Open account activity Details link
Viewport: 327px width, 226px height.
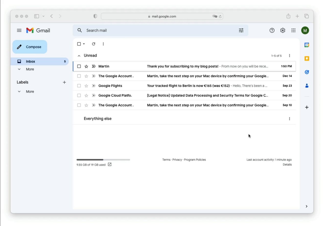(x=287, y=165)
